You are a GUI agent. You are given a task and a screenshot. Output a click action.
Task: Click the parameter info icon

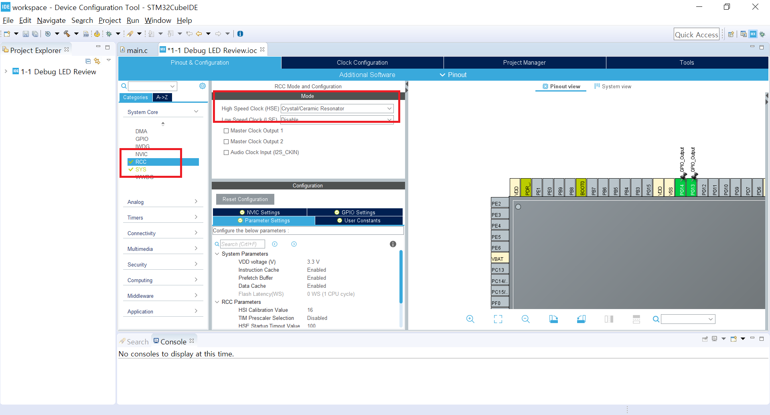(x=393, y=244)
